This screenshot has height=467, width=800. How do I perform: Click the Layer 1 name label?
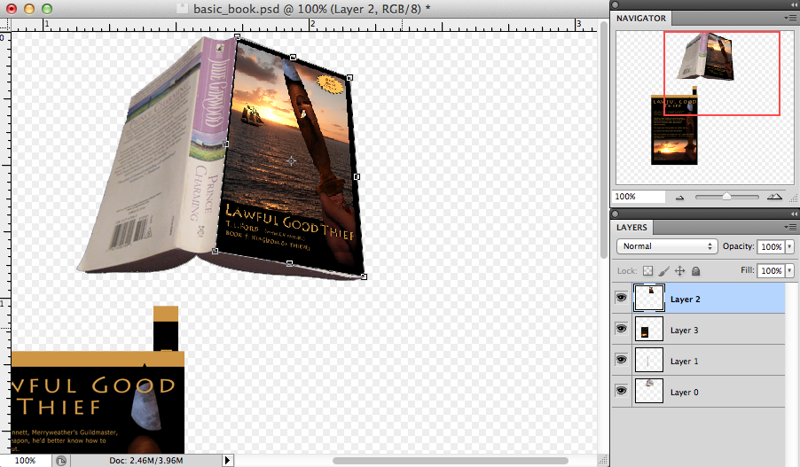684,362
